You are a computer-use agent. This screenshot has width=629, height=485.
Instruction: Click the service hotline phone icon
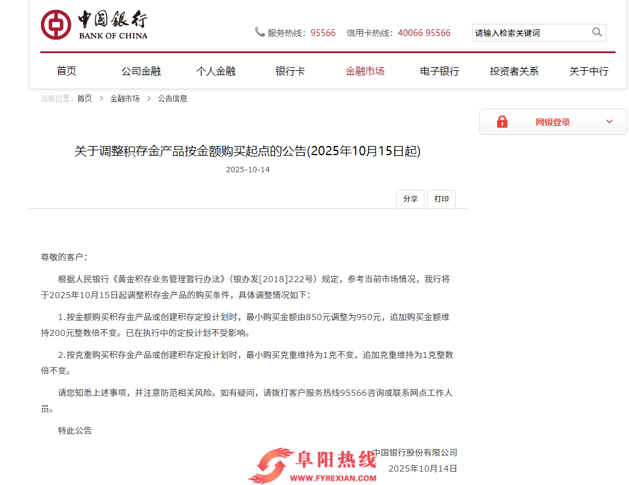tap(260, 32)
